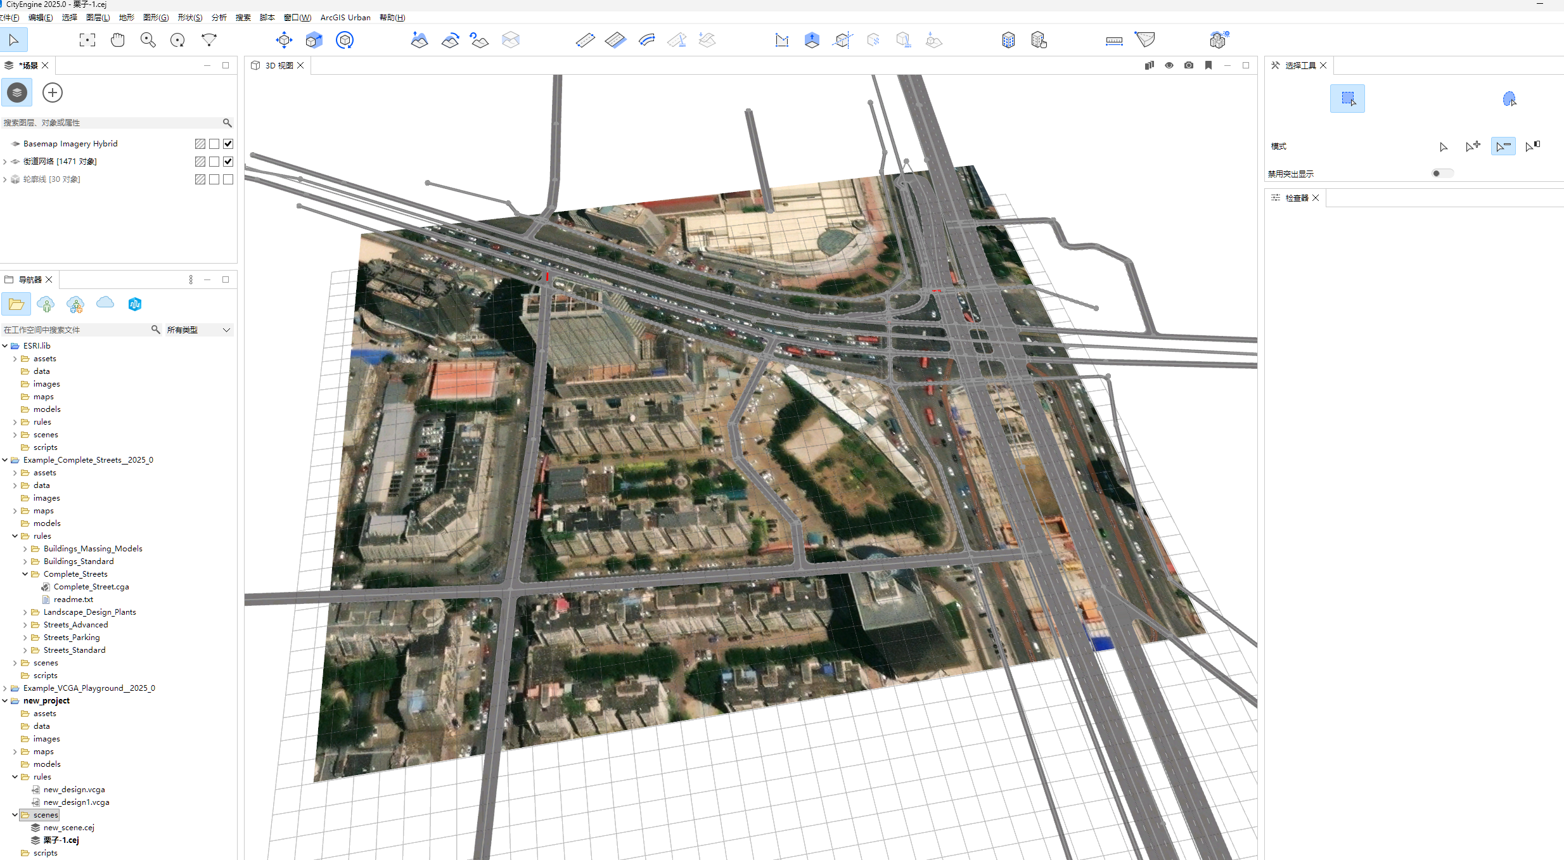The height and width of the screenshot is (860, 1564).
Task: Select the lasso selection tool
Action: coord(1510,99)
